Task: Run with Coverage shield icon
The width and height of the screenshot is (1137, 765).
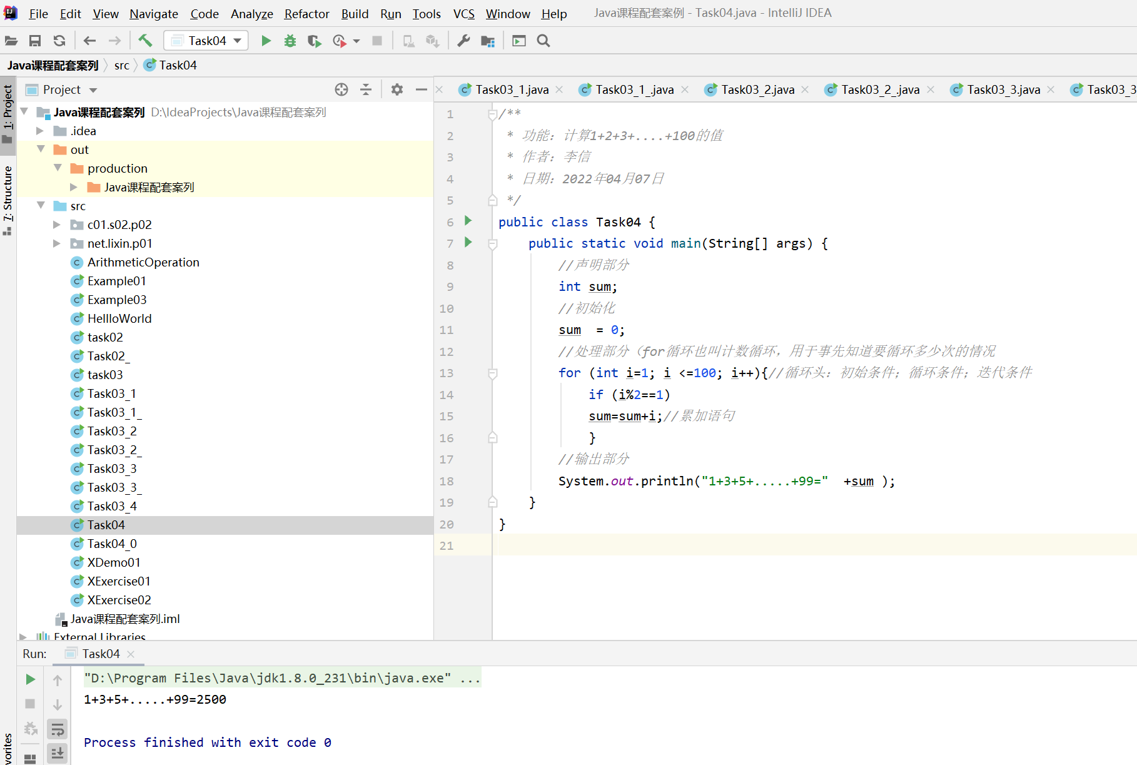Action: (x=315, y=41)
